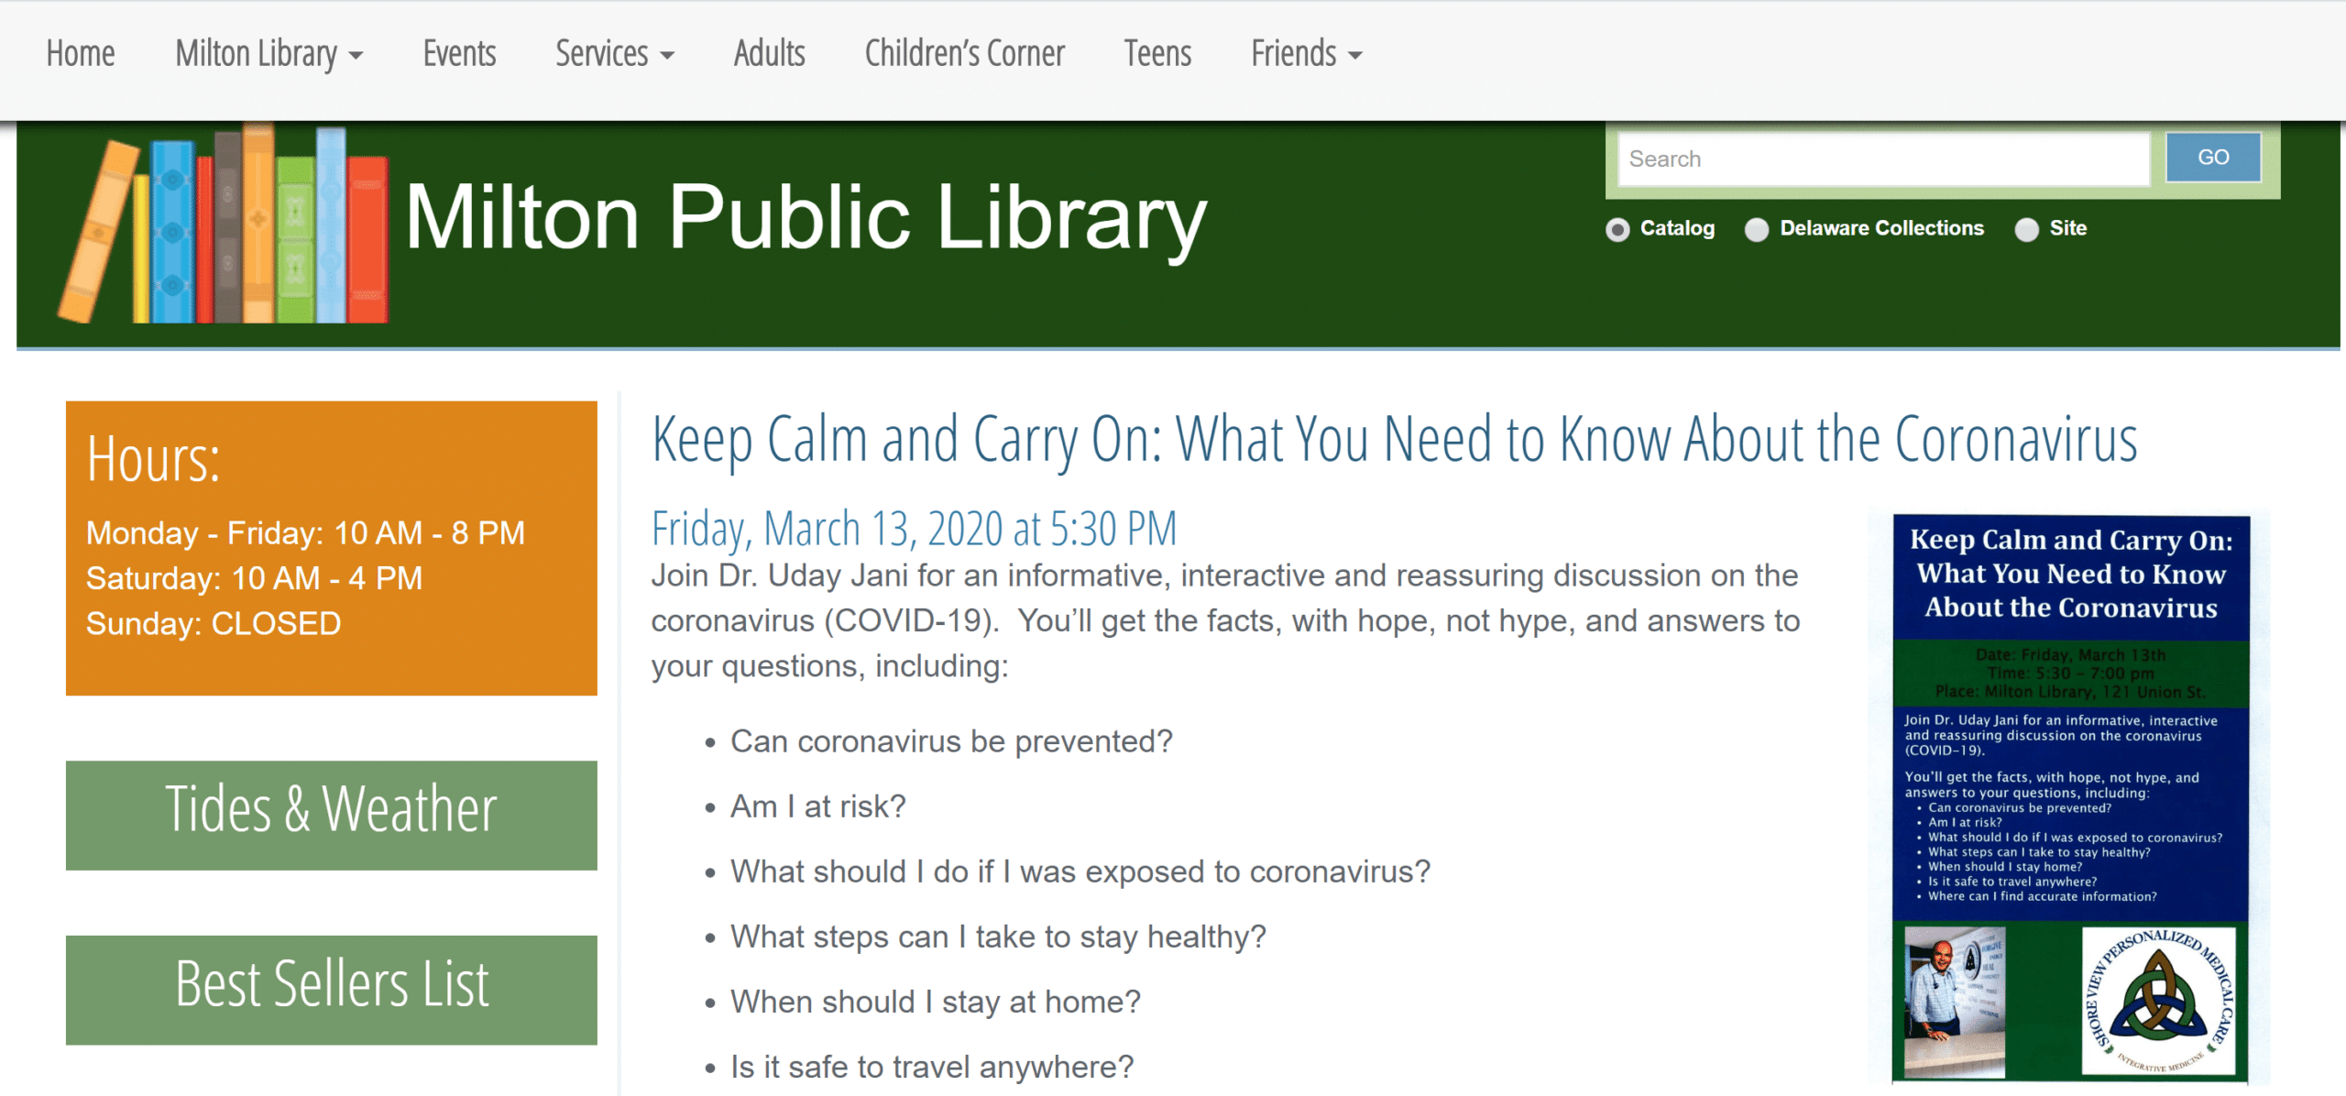Open the Best Sellers List link

[332, 990]
